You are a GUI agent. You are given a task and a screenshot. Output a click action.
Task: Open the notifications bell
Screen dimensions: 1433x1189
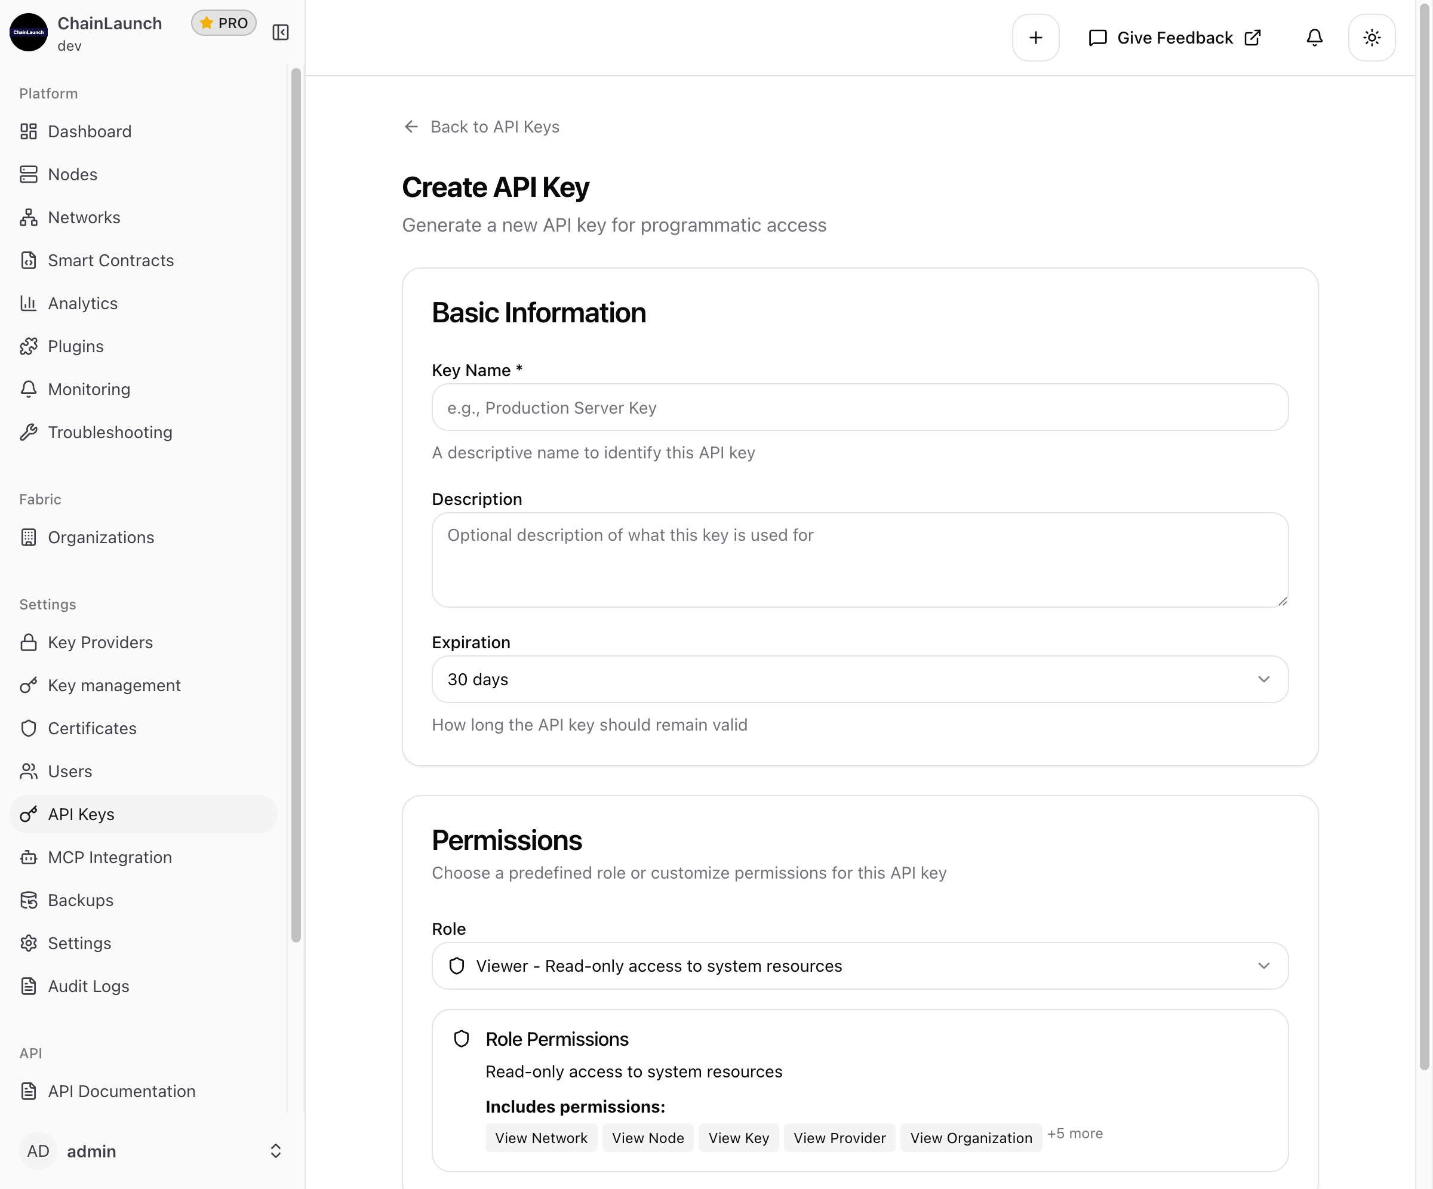coord(1314,38)
